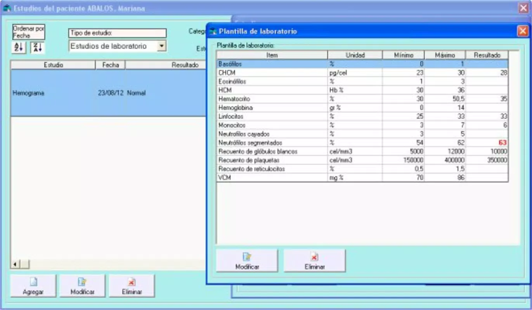Click the Máximo column header
The width and height of the screenshot is (532, 310).
pyautogui.click(x=445, y=55)
